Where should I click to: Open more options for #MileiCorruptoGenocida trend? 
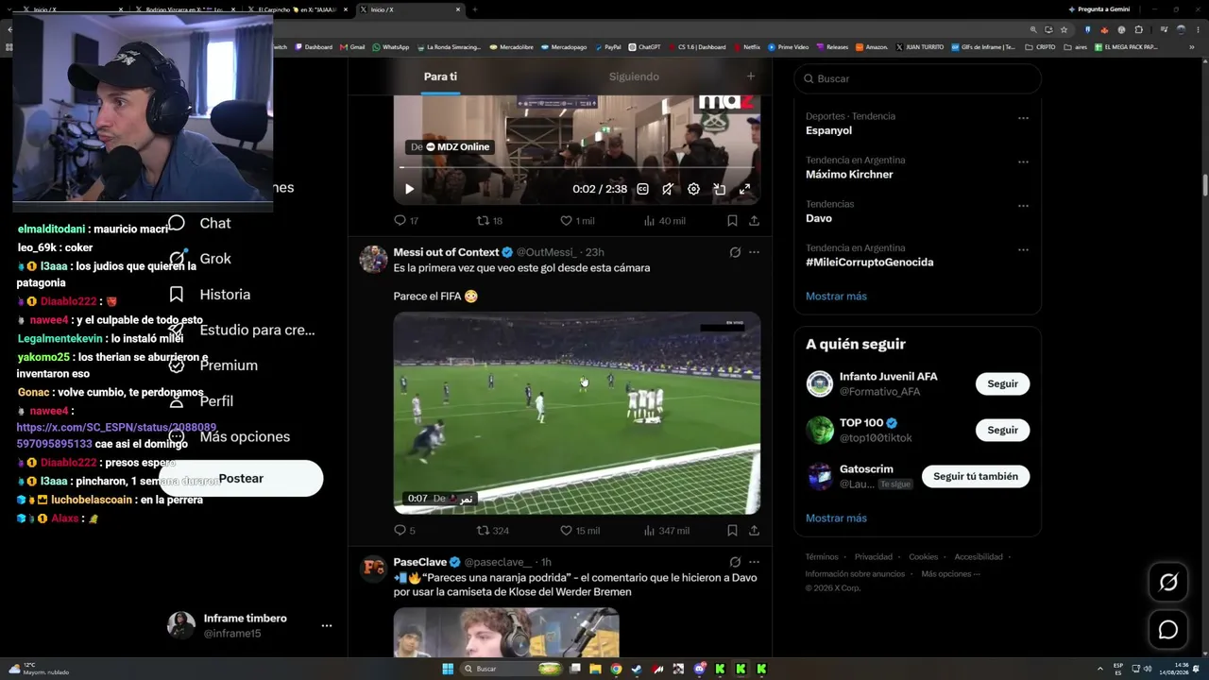[x=1023, y=250]
